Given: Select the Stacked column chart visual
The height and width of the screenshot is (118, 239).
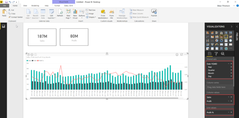Looking at the screenshot, I should pos(212,33).
